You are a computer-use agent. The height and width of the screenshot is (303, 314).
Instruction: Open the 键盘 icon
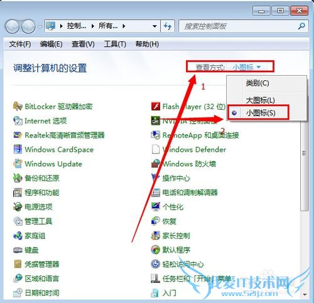[x=18, y=250]
